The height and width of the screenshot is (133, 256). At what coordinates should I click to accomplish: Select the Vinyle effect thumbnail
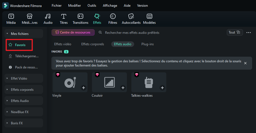click(x=70, y=82)
